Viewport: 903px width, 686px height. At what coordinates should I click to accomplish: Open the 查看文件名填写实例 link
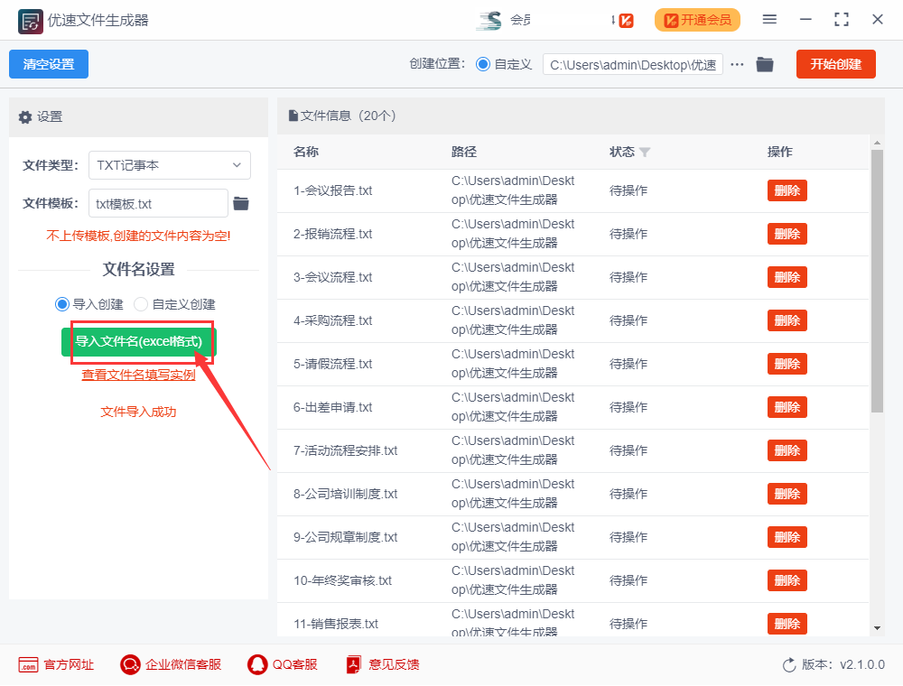pos(137,376)
